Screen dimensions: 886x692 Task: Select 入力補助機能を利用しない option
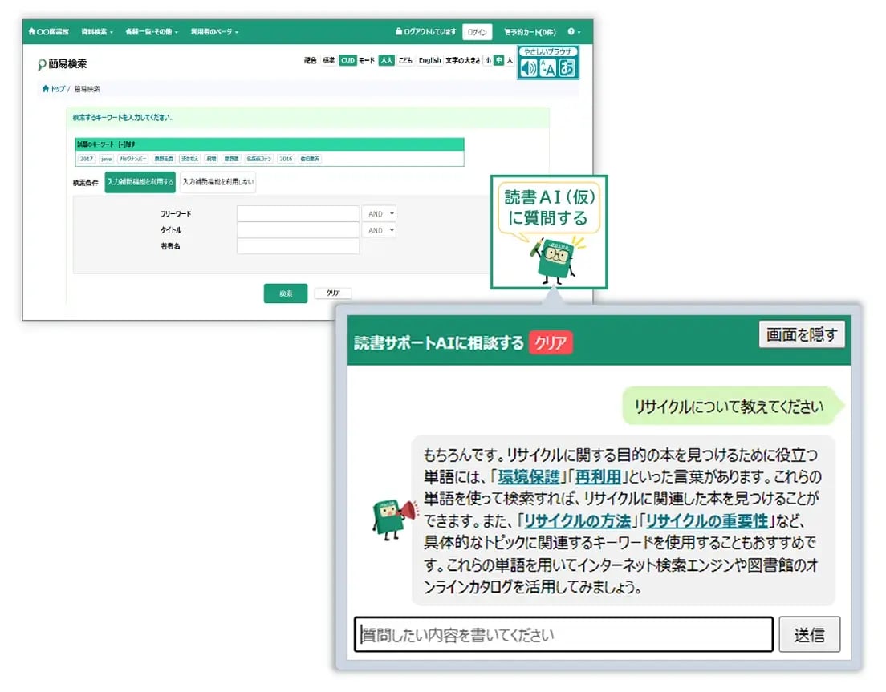(x=217, y=182)
